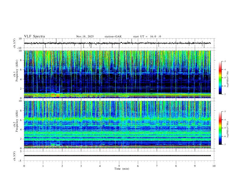Click time axis tick label "4"
This screenshot has width=241, height=186.
[x=100, y=166]
